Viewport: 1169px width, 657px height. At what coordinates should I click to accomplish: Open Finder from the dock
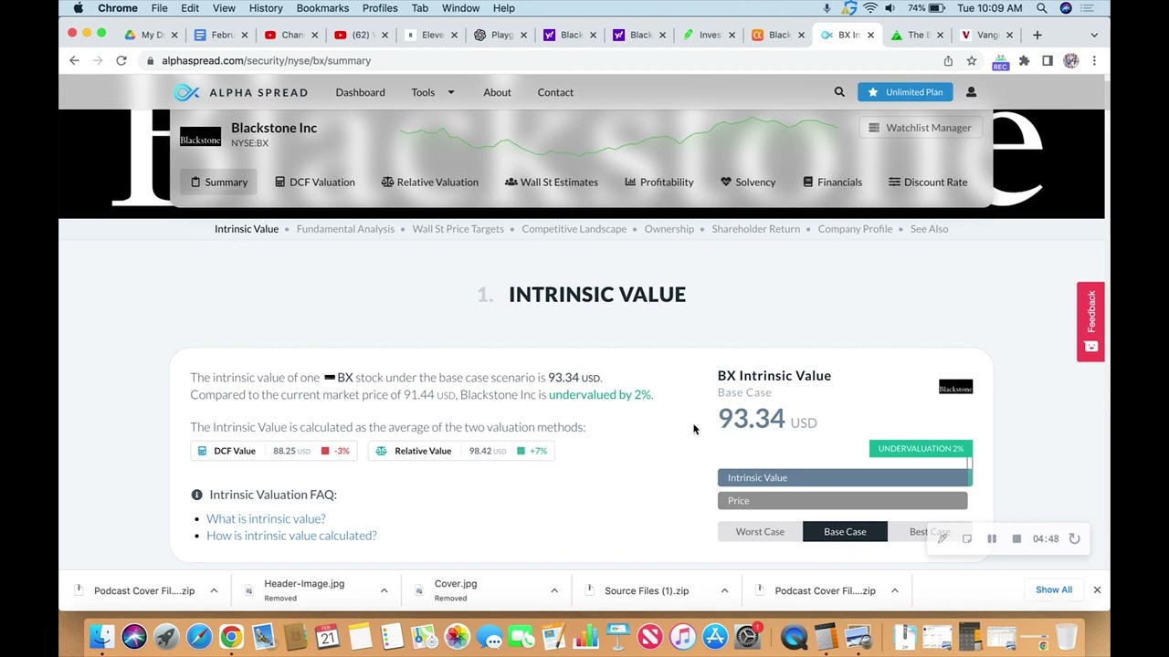[x=101, y=636]
